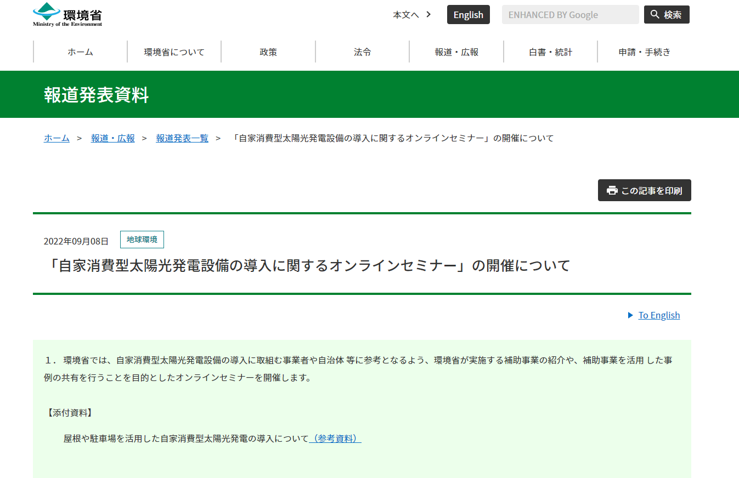Click the chevron arrow beside 本文へ
This screenshot has width=739, height=478.
pyautogui.click(x=428, y=15)
